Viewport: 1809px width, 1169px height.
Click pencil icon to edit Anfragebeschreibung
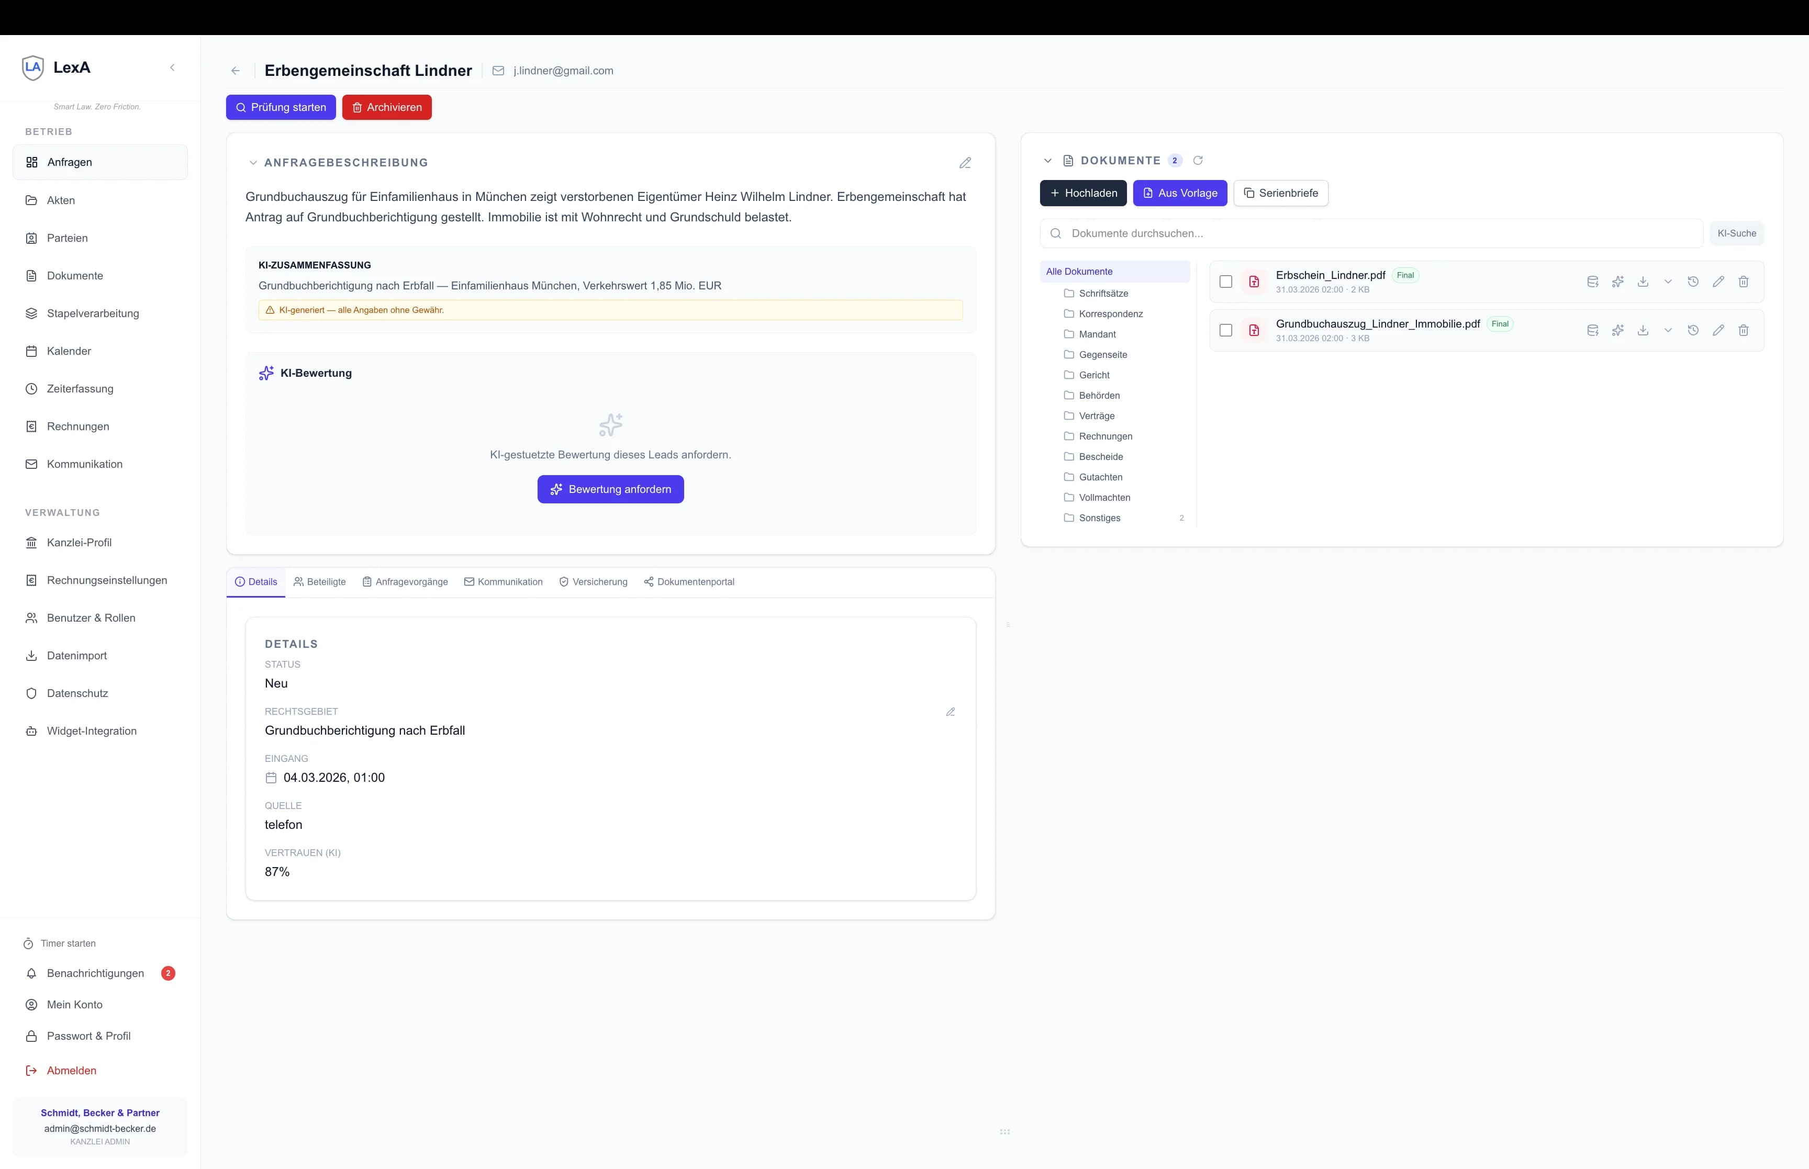point(965,163)
